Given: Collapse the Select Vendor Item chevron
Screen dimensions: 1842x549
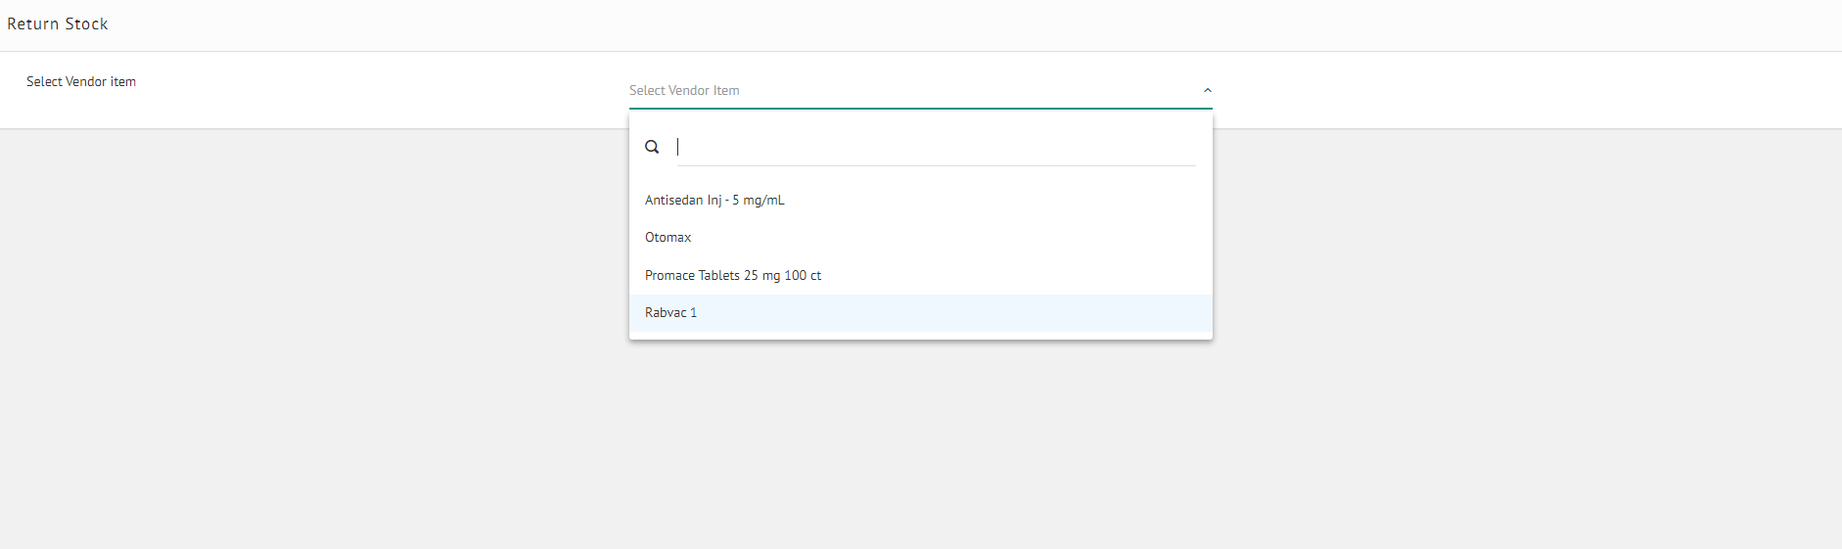Looking at the screenshot, I should click(x=1207, y=90).
